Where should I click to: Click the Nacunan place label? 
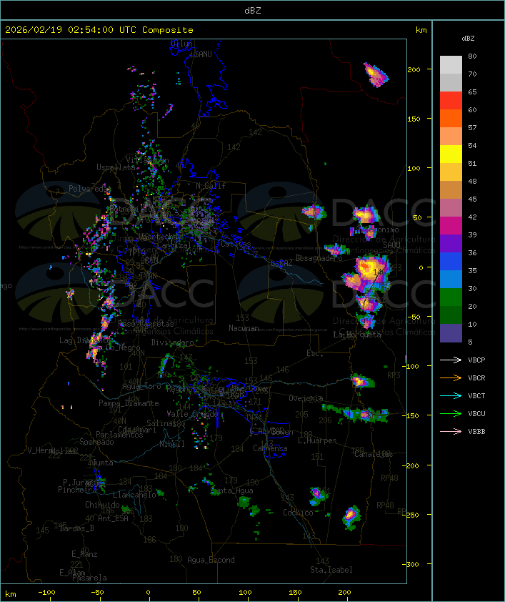pos(244,328)
